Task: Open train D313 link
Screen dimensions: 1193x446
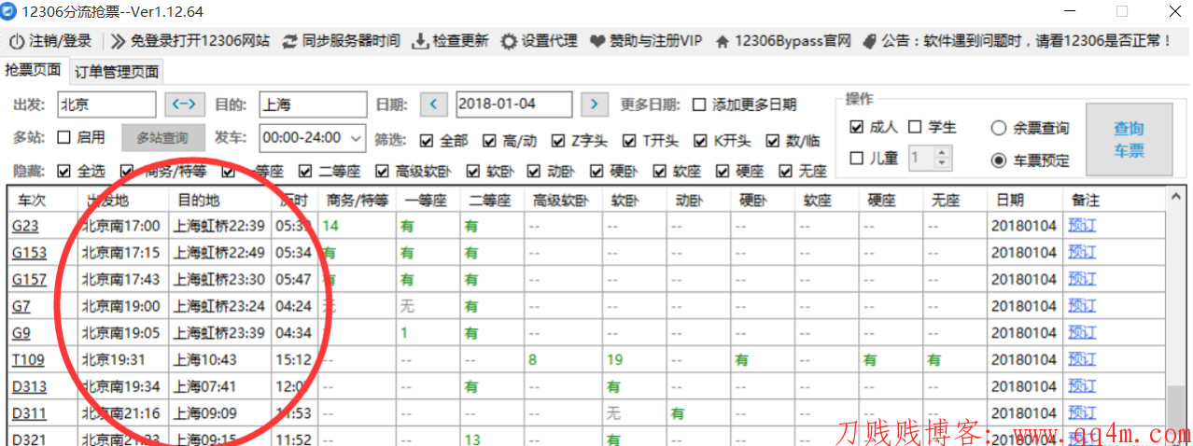Action: pyautogui.click(x=28, y=386)
